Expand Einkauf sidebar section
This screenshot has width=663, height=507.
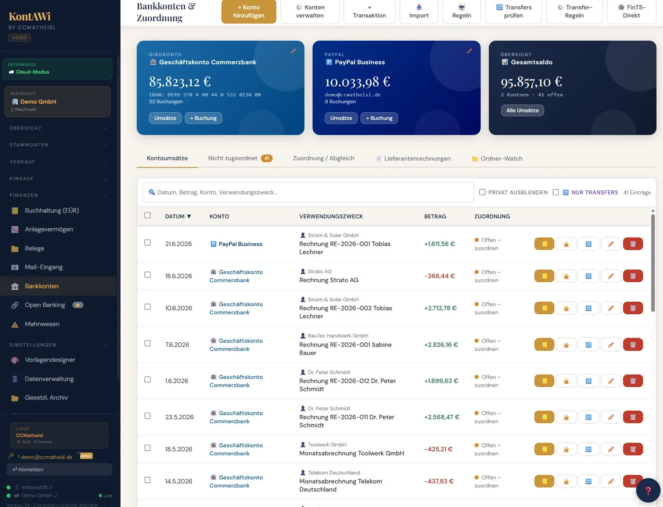(x=58, y=178)
